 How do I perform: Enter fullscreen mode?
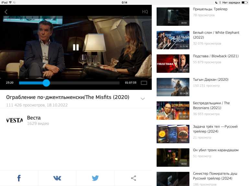tap(144, 83)
